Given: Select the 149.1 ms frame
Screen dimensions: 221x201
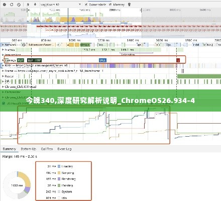Looking at the screenshot, I should click(x=127, y=50).
